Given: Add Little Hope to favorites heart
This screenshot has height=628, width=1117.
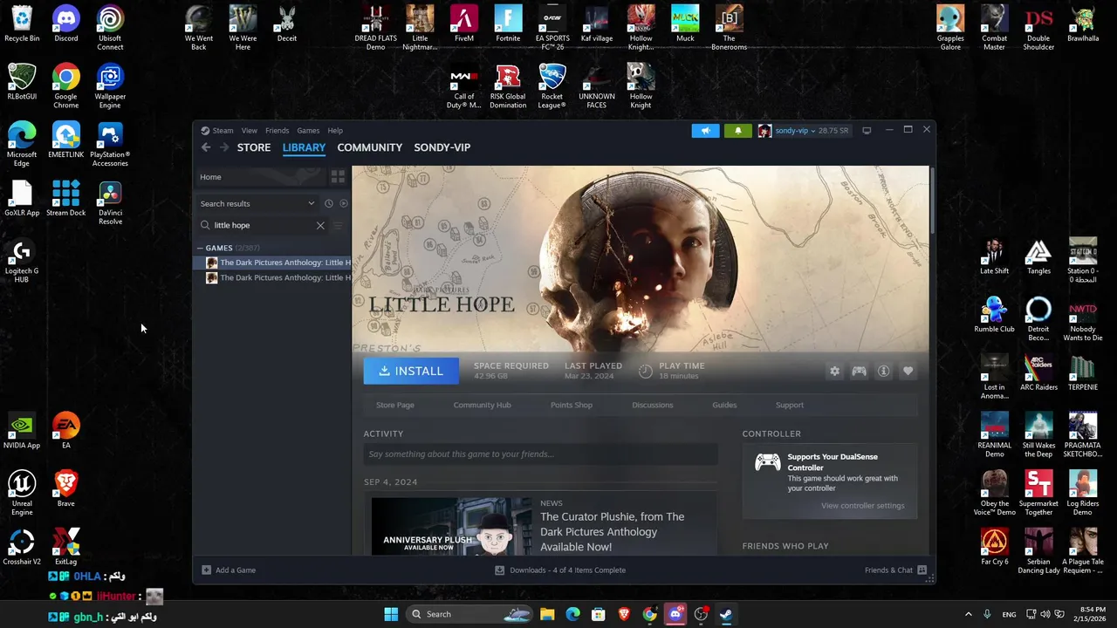Looking at the screenshot, I should tap(908, 372).
